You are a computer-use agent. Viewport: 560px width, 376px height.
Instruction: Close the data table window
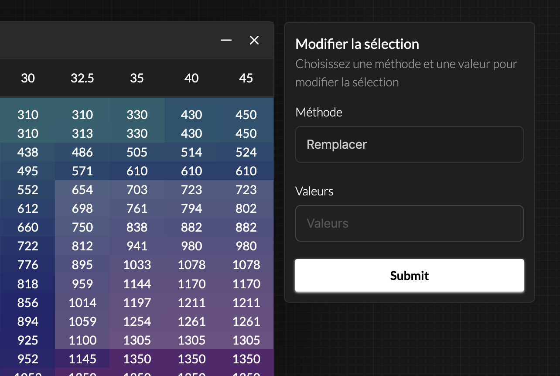tap(254, 40)
